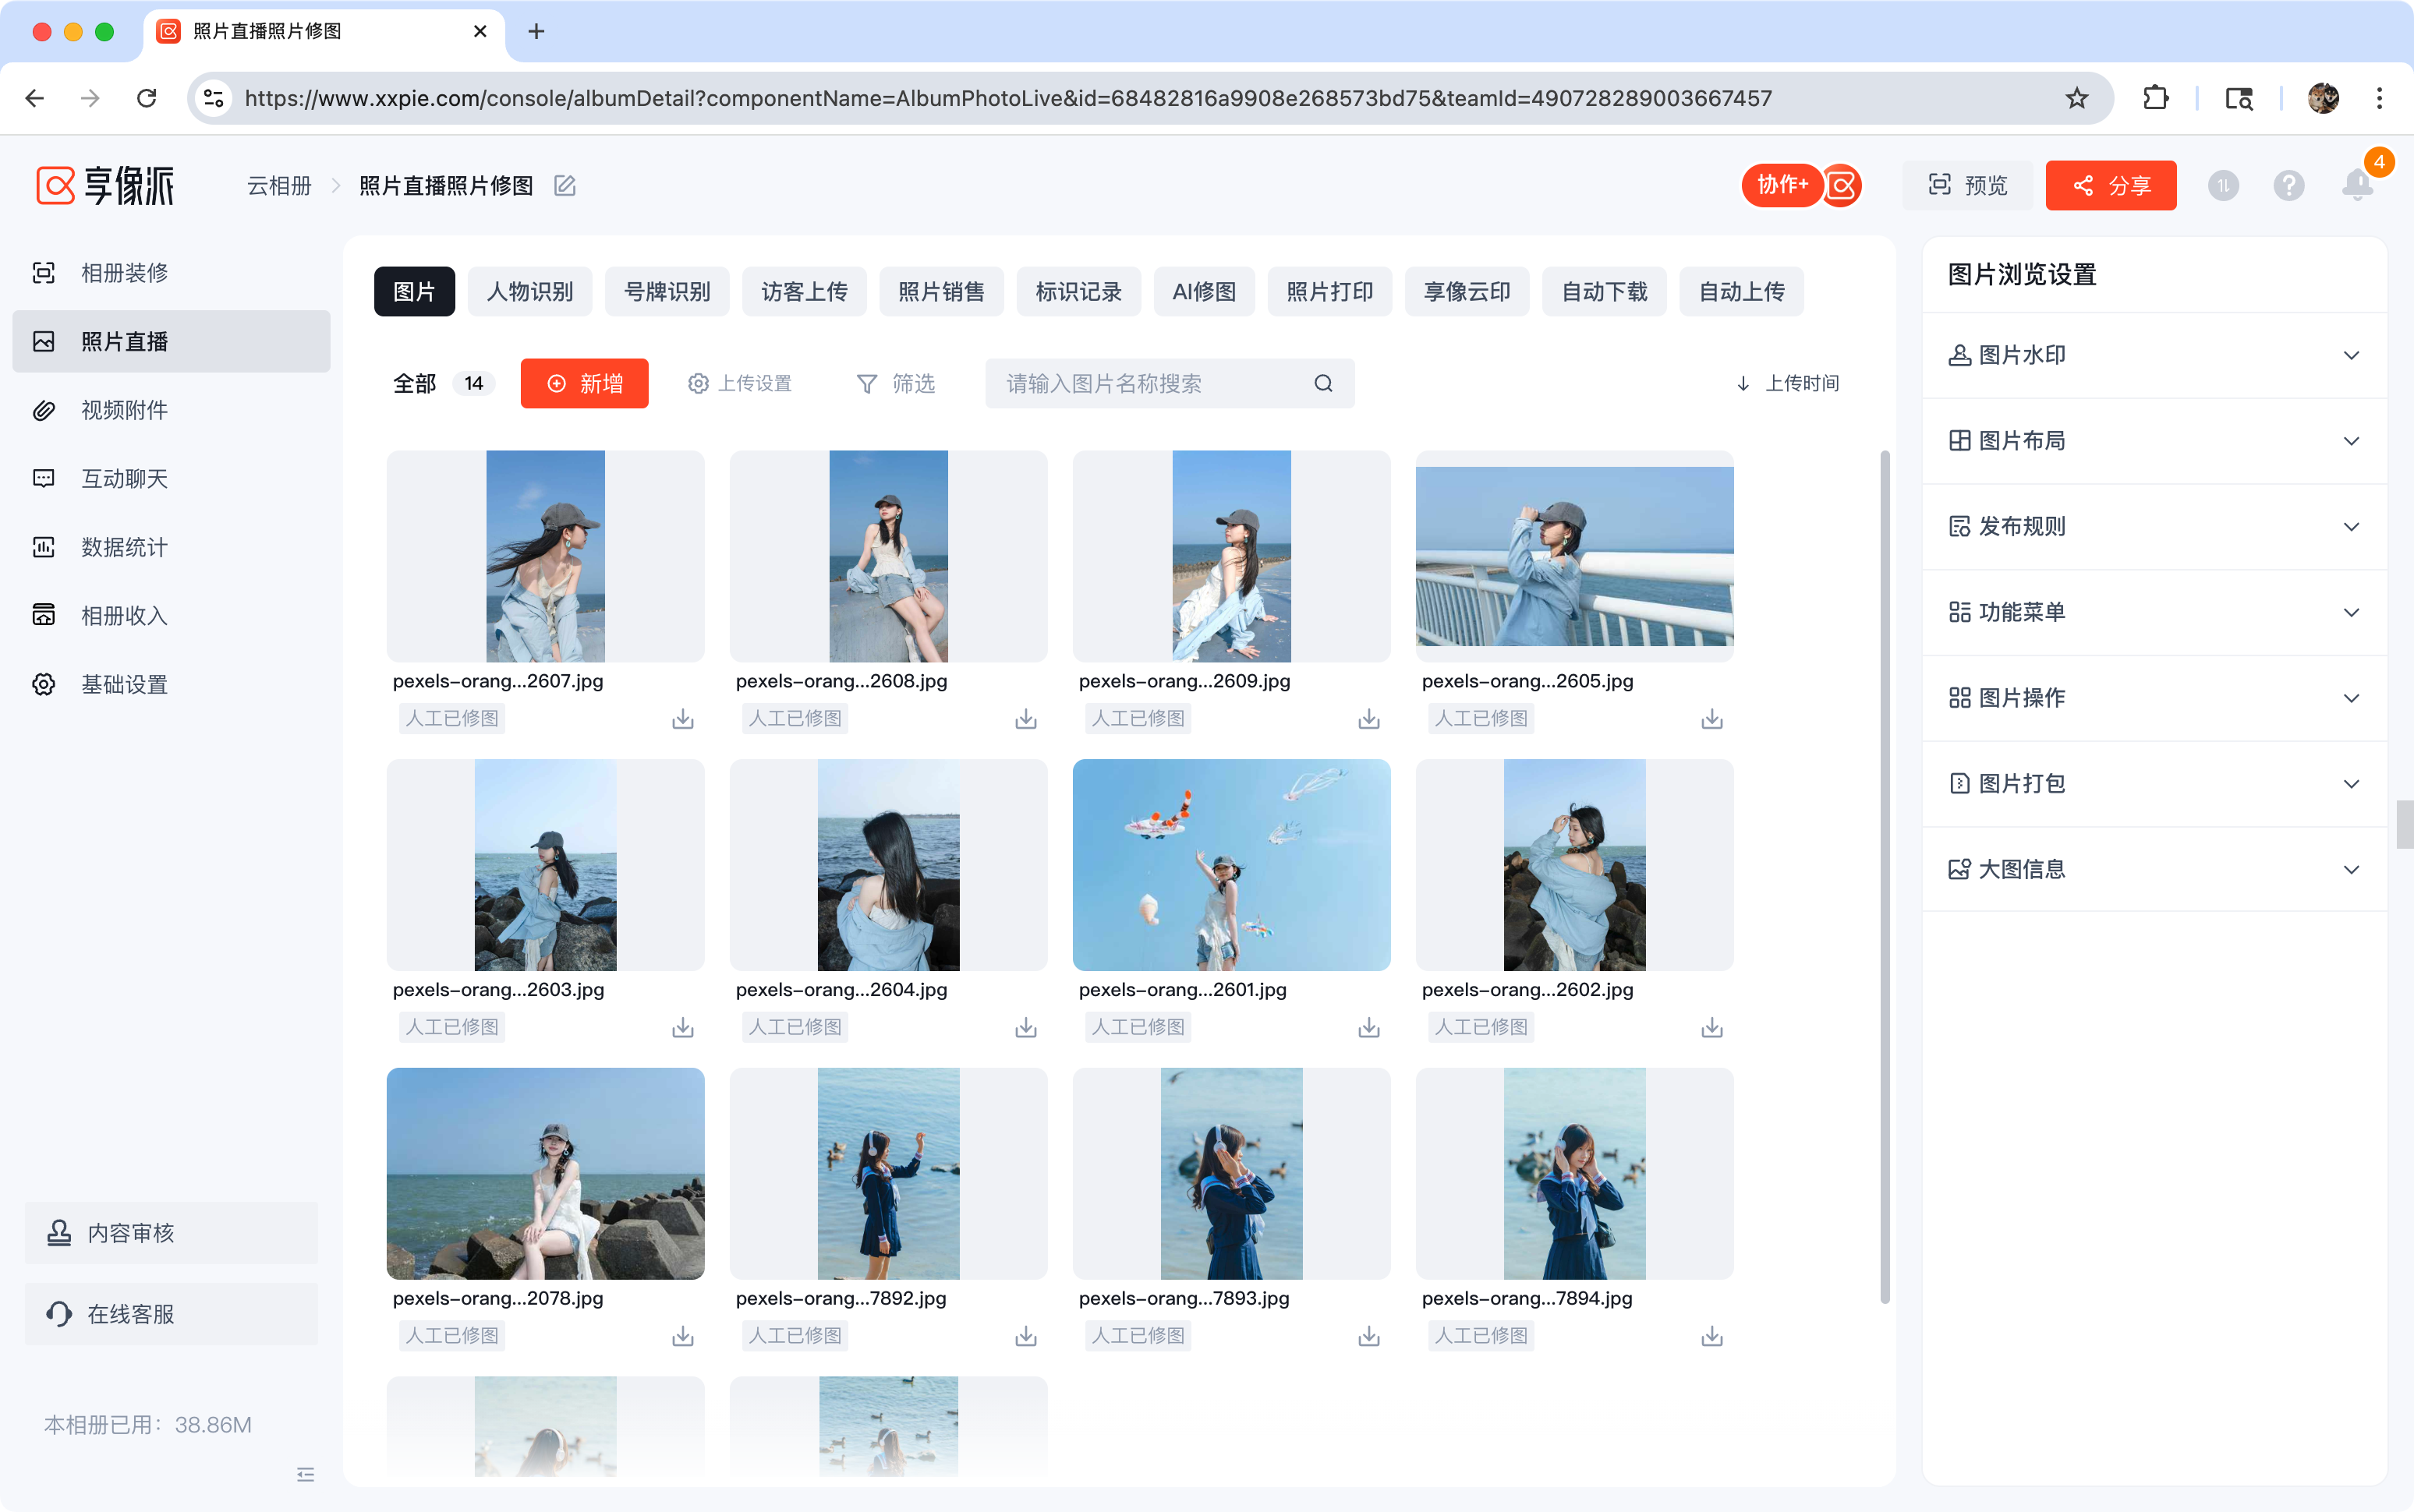This screenshot has width=2414, height=1512.
Task: Download pexels-orang...2602.jpg via its download icon
Action: (1711, 1027)
